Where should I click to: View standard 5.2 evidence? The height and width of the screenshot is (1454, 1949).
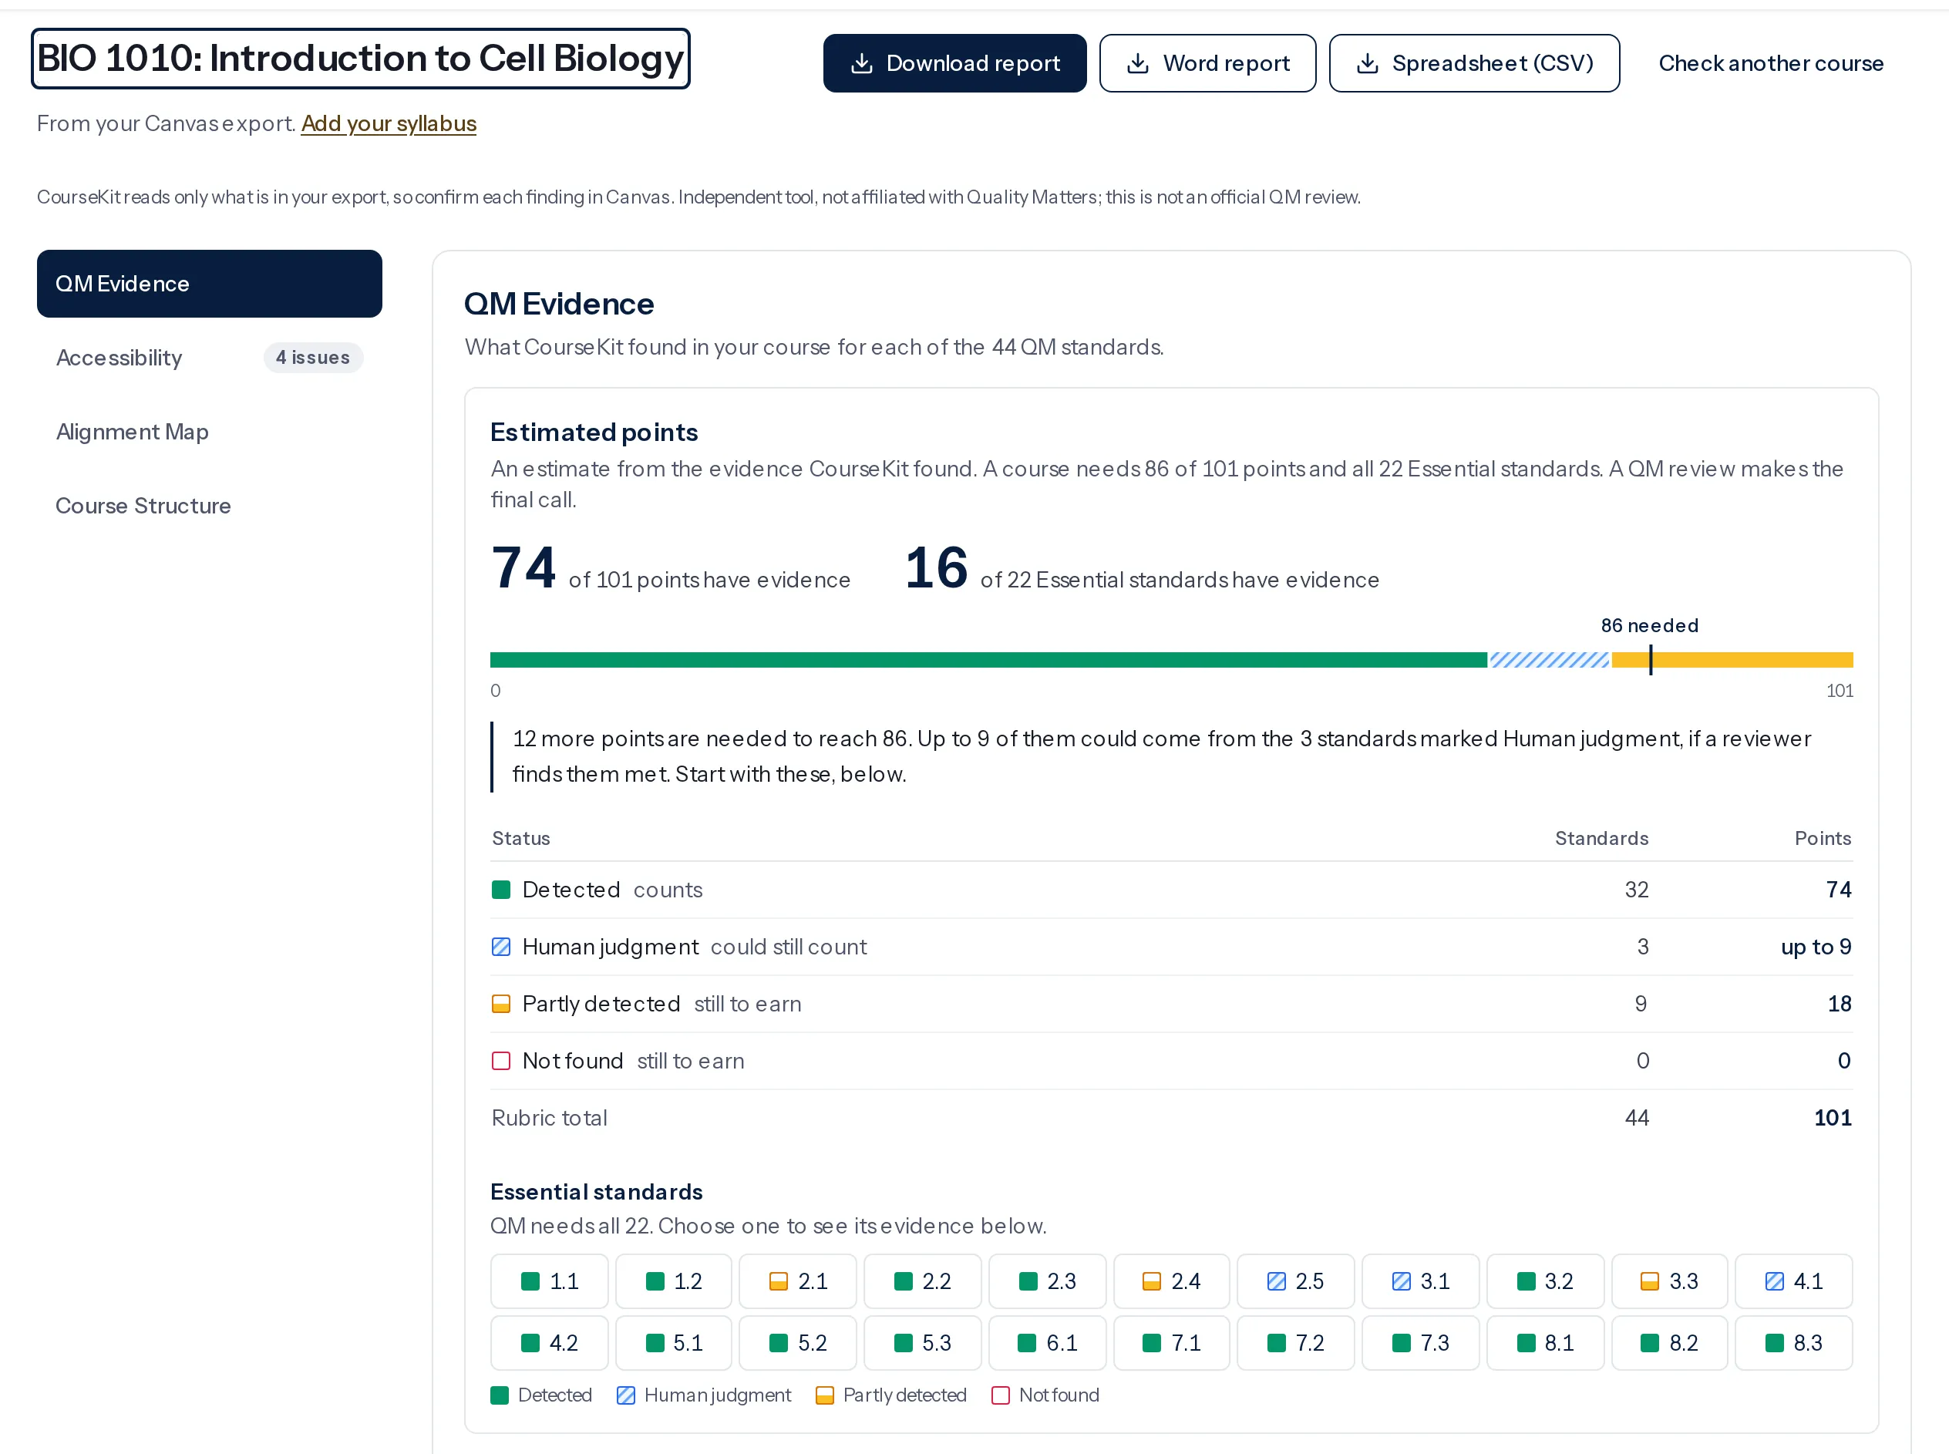coord(797,1343)
